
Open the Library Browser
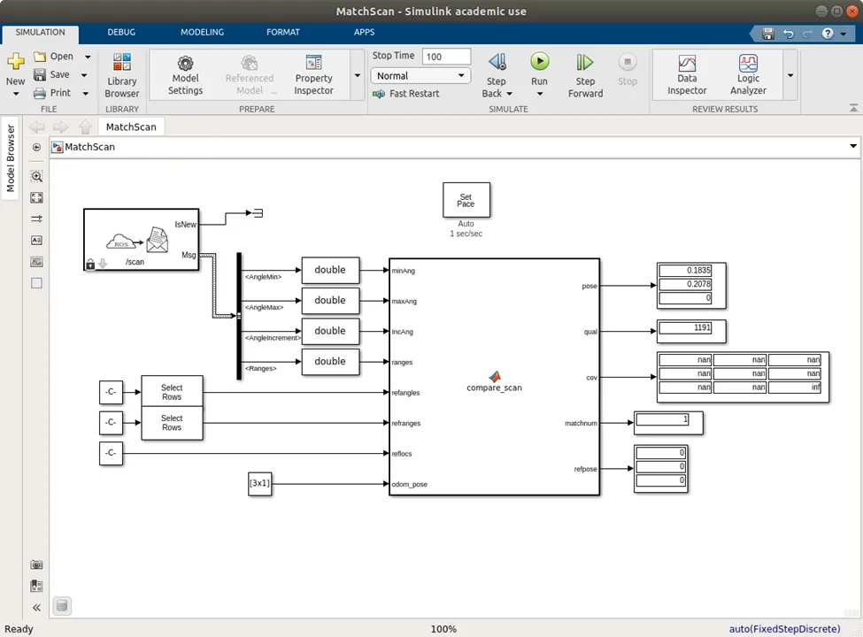(x=121, y=75)
